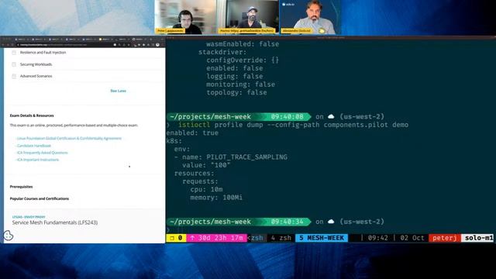The height and width of the screenshot is (279, 496).
Task: Open the Candidate Handbook link
Action: click(34, 146)
